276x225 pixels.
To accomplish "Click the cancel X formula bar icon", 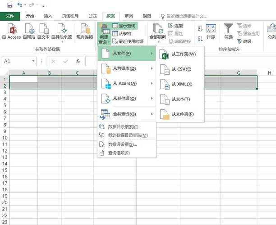I will tap(53, 61).
